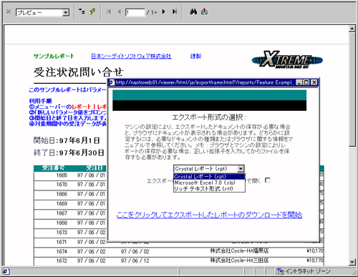
Task: Click the lightning bolt refresh icon
Action: [92, 11]
